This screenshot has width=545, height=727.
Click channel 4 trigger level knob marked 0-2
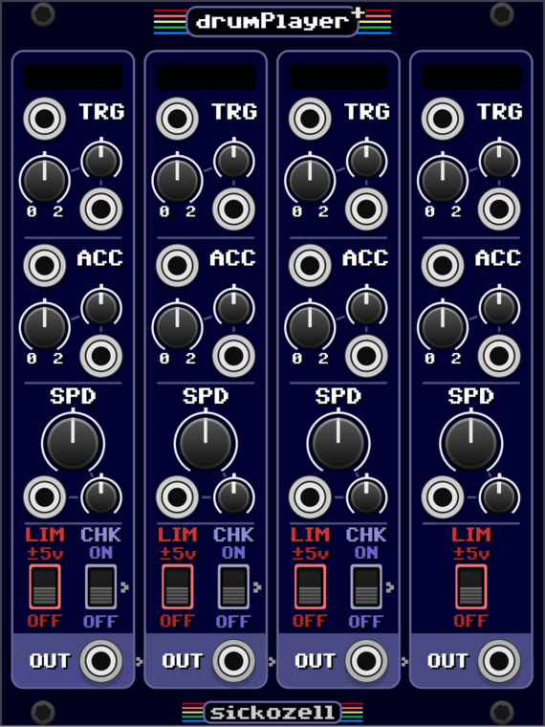coord(442,181)
